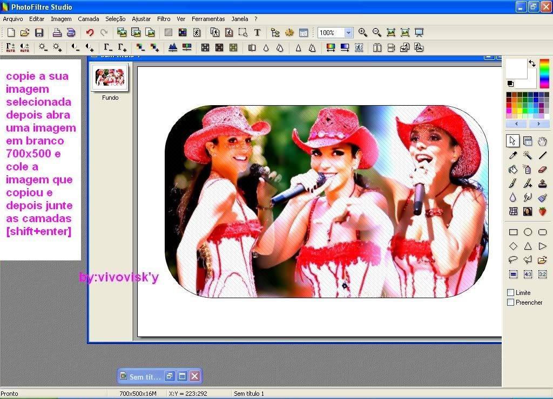
Task: Click the Undo arrow icon
Action: point(90,33)
